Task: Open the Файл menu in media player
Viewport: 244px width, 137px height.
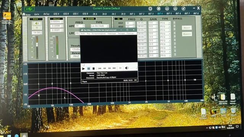Action: click(83, 33)
